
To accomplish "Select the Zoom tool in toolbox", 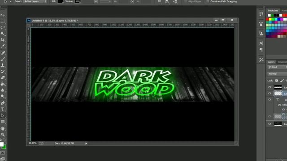I will click(x=3, y=135).
